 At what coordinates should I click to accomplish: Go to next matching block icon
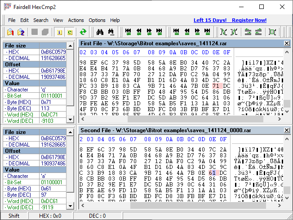click(197, 32)
